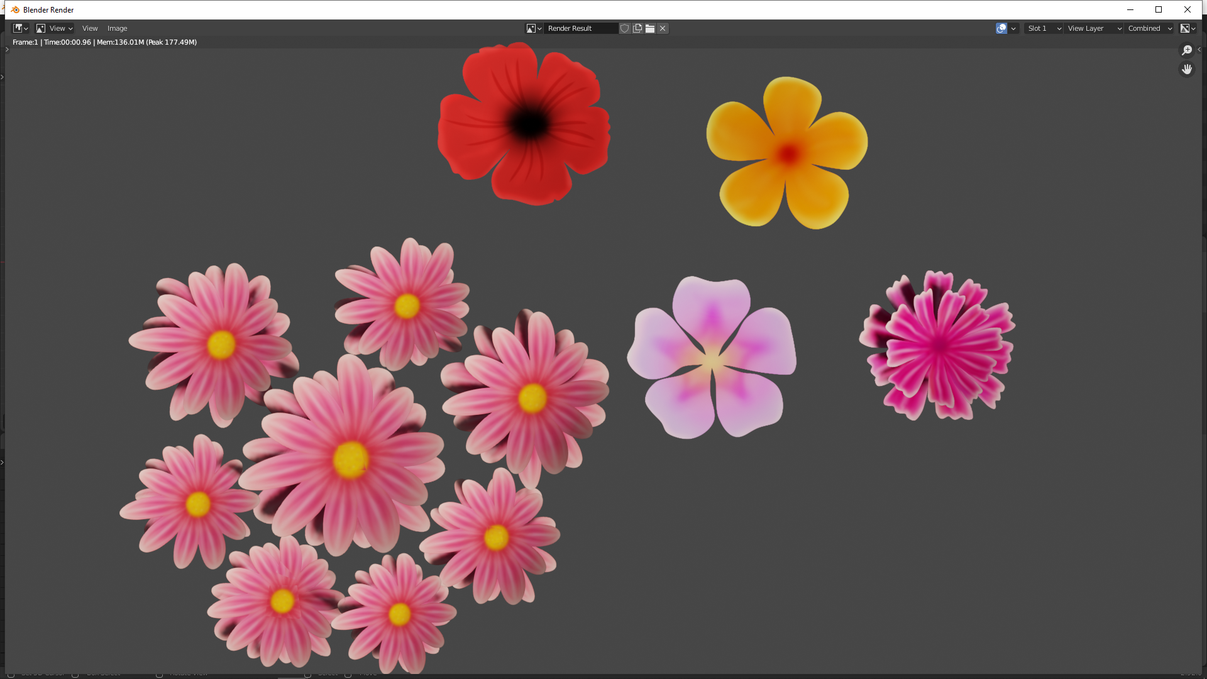The height and width of the screenshot is (679, 1207).
Task: Click the new image copy icon
Action: (637, 28)
